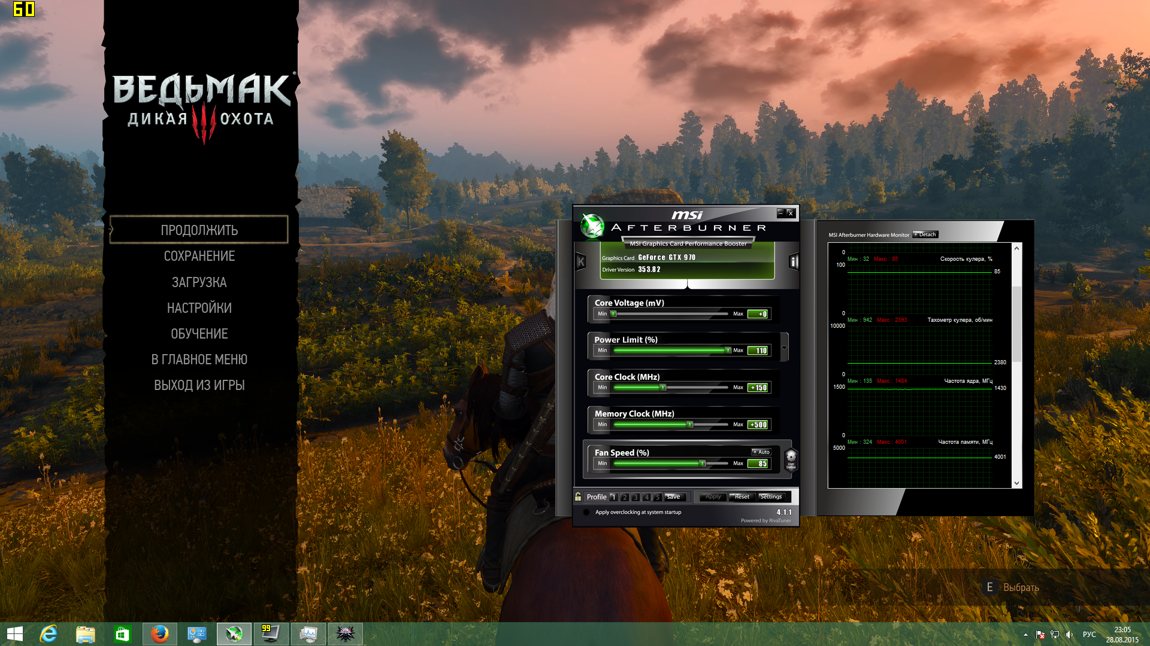1150x646 pixels.
Task: Detach the hardware monitor panel
Action: tap(925, 234)
